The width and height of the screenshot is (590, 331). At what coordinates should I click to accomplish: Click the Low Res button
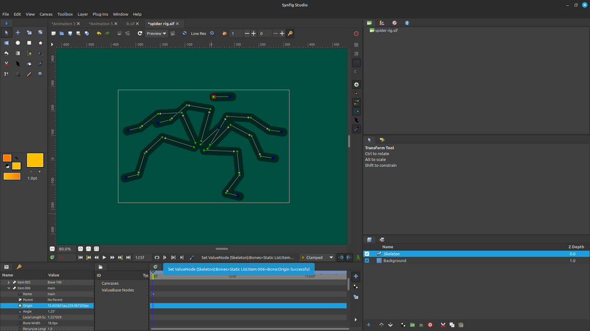click(x=198, y=33)
